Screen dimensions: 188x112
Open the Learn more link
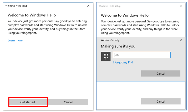pos(15,40)
